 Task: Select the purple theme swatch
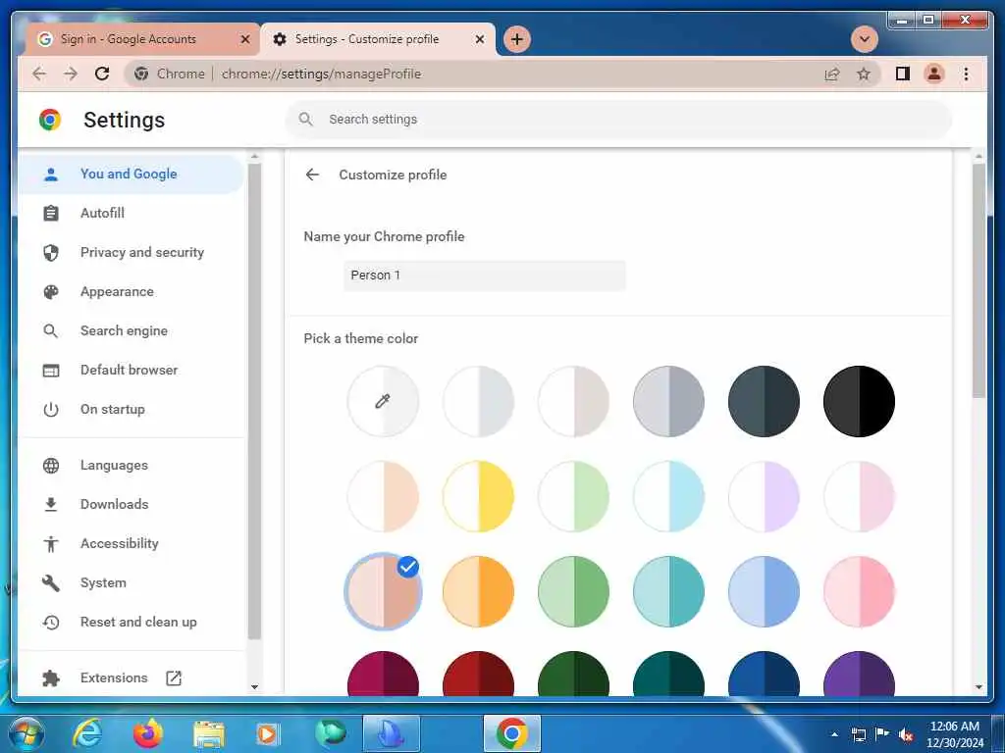click(859, 674)
